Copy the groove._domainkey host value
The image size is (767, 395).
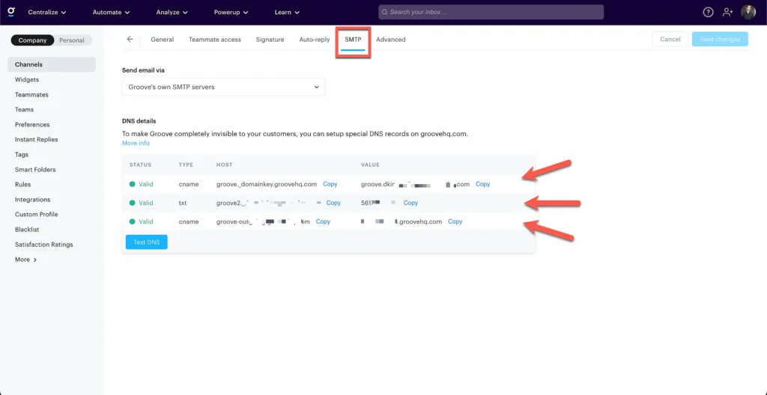(x=330, y=184)
